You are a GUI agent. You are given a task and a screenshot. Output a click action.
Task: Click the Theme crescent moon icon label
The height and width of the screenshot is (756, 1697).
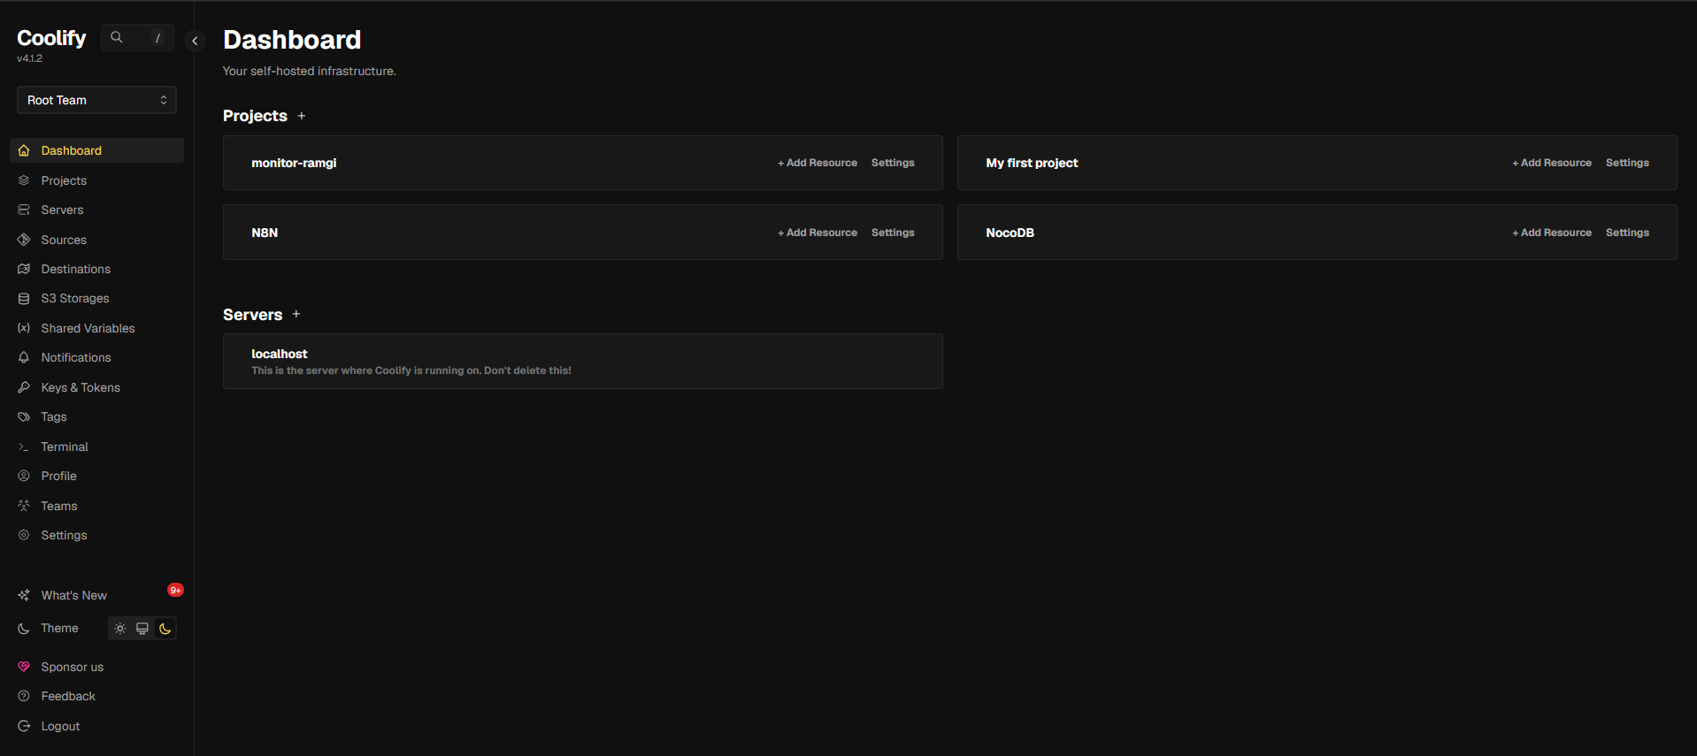click(24, 628)
